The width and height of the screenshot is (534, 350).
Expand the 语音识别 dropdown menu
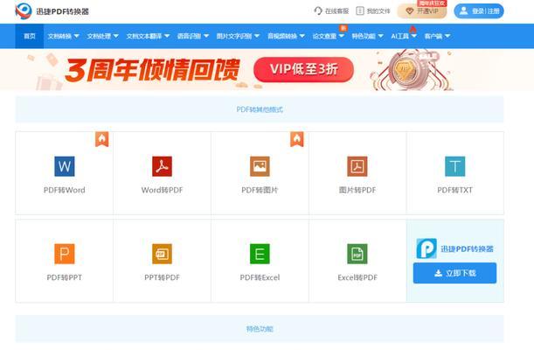[x=193, y=36]
